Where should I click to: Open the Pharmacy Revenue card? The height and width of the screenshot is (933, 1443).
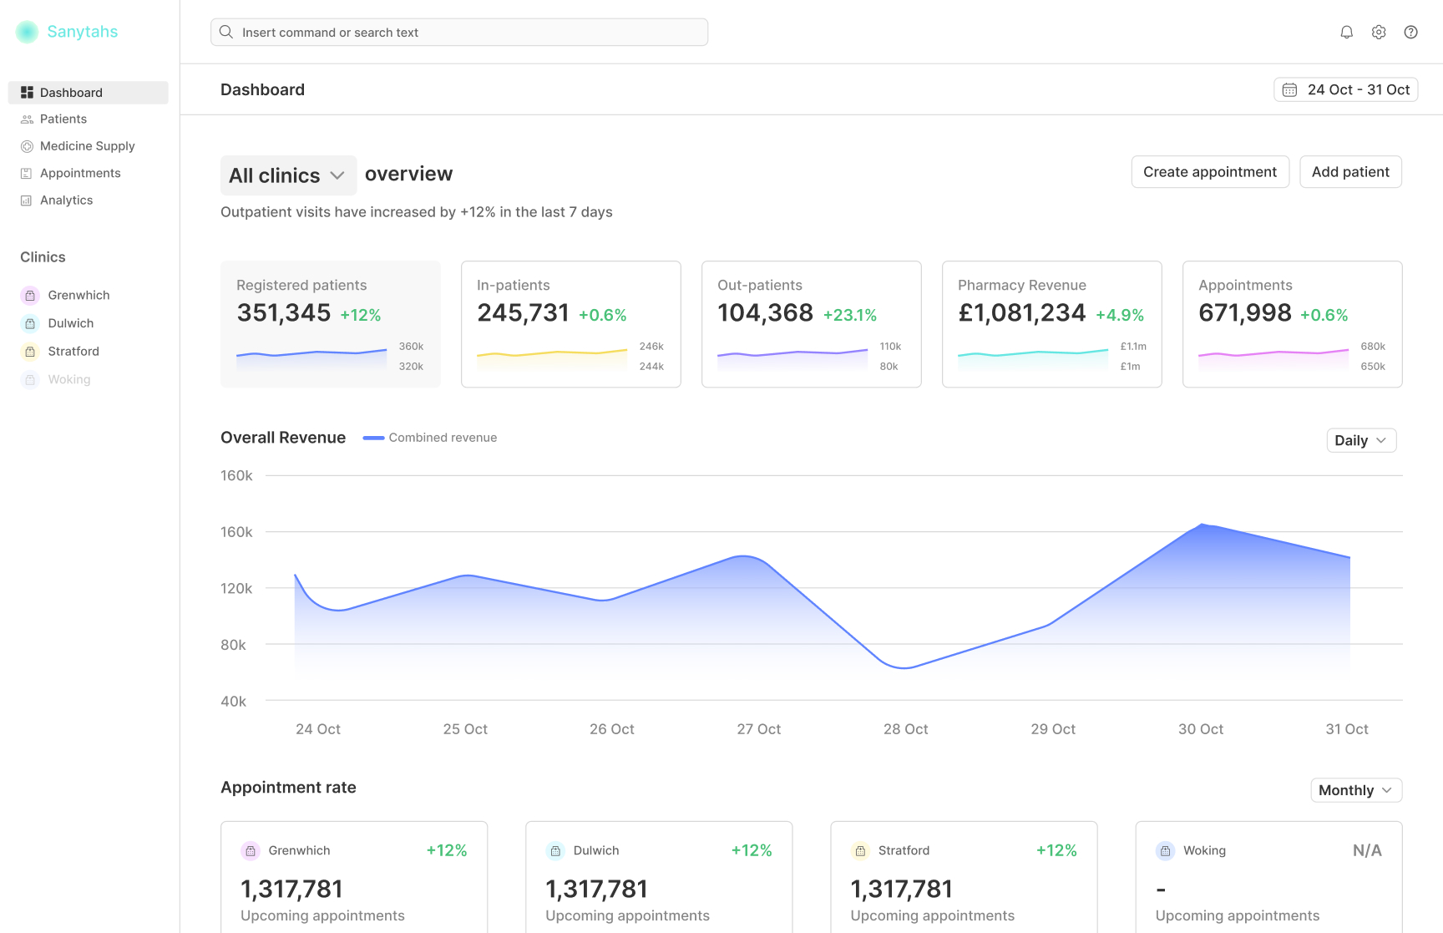(1052, 324)
